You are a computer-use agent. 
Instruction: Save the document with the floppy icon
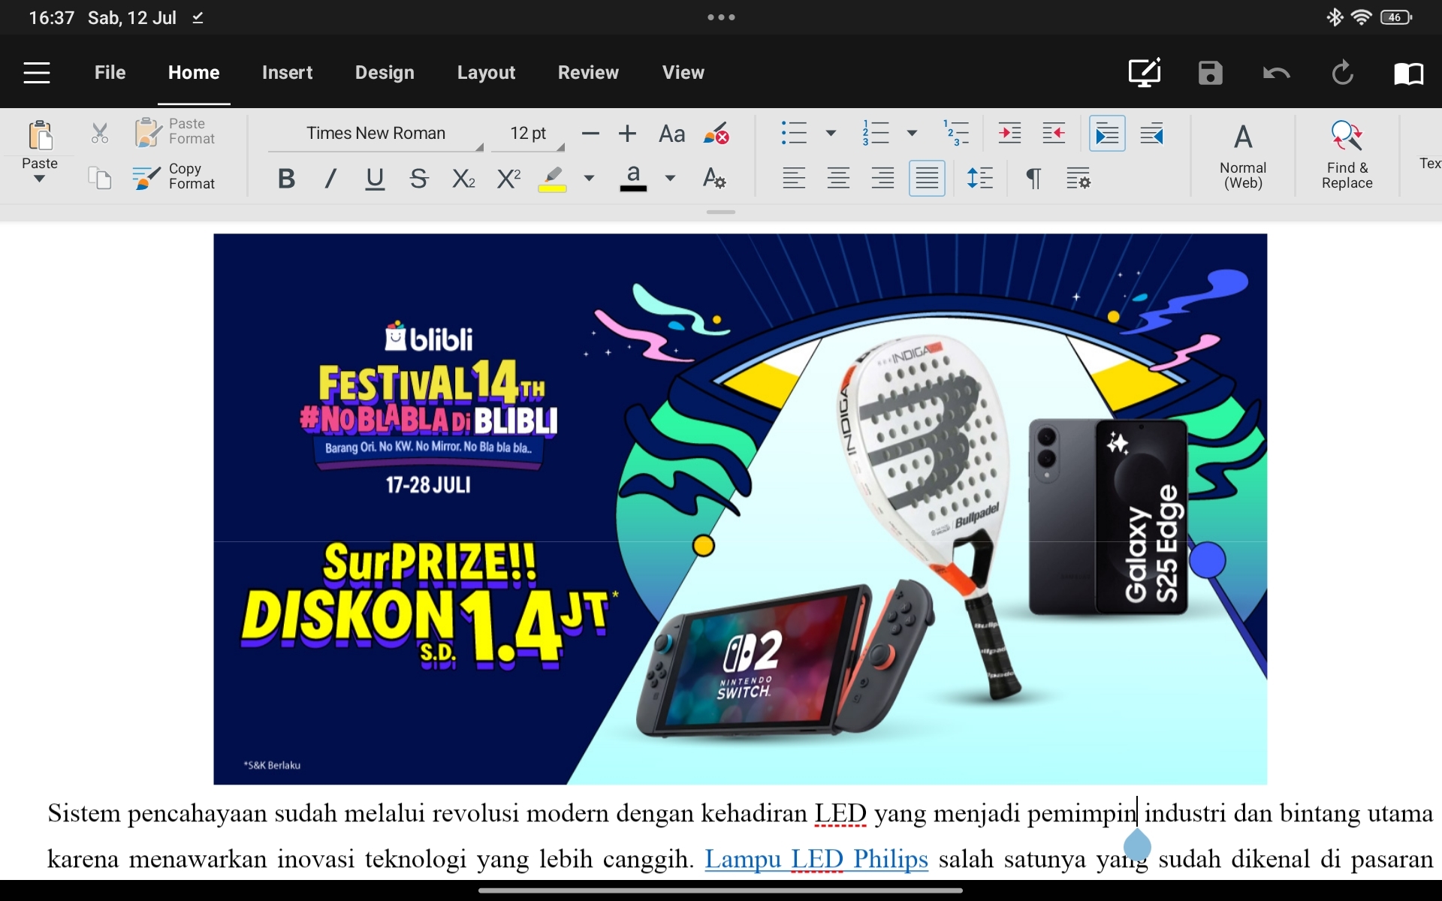1211,73
